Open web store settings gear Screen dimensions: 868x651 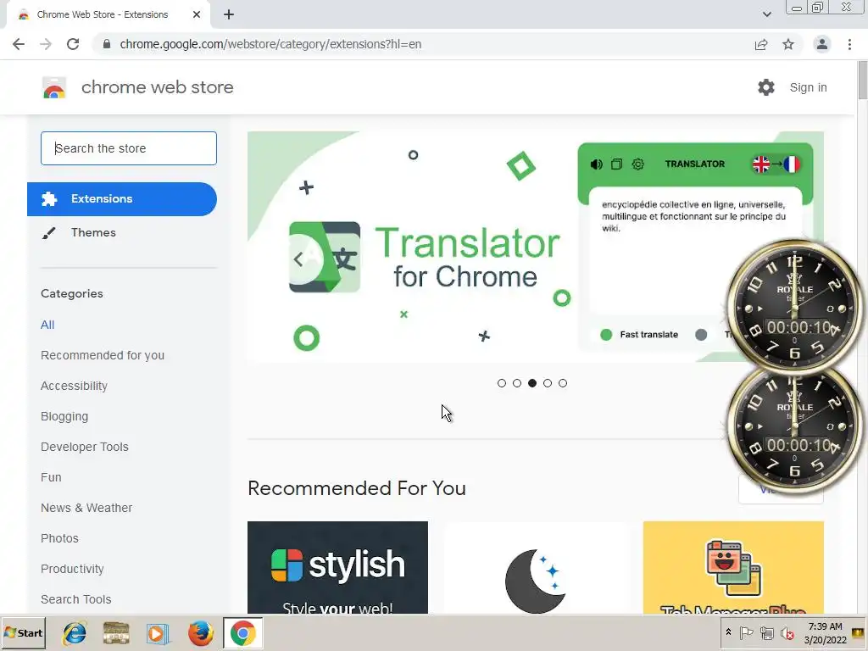tap(766, 87)
